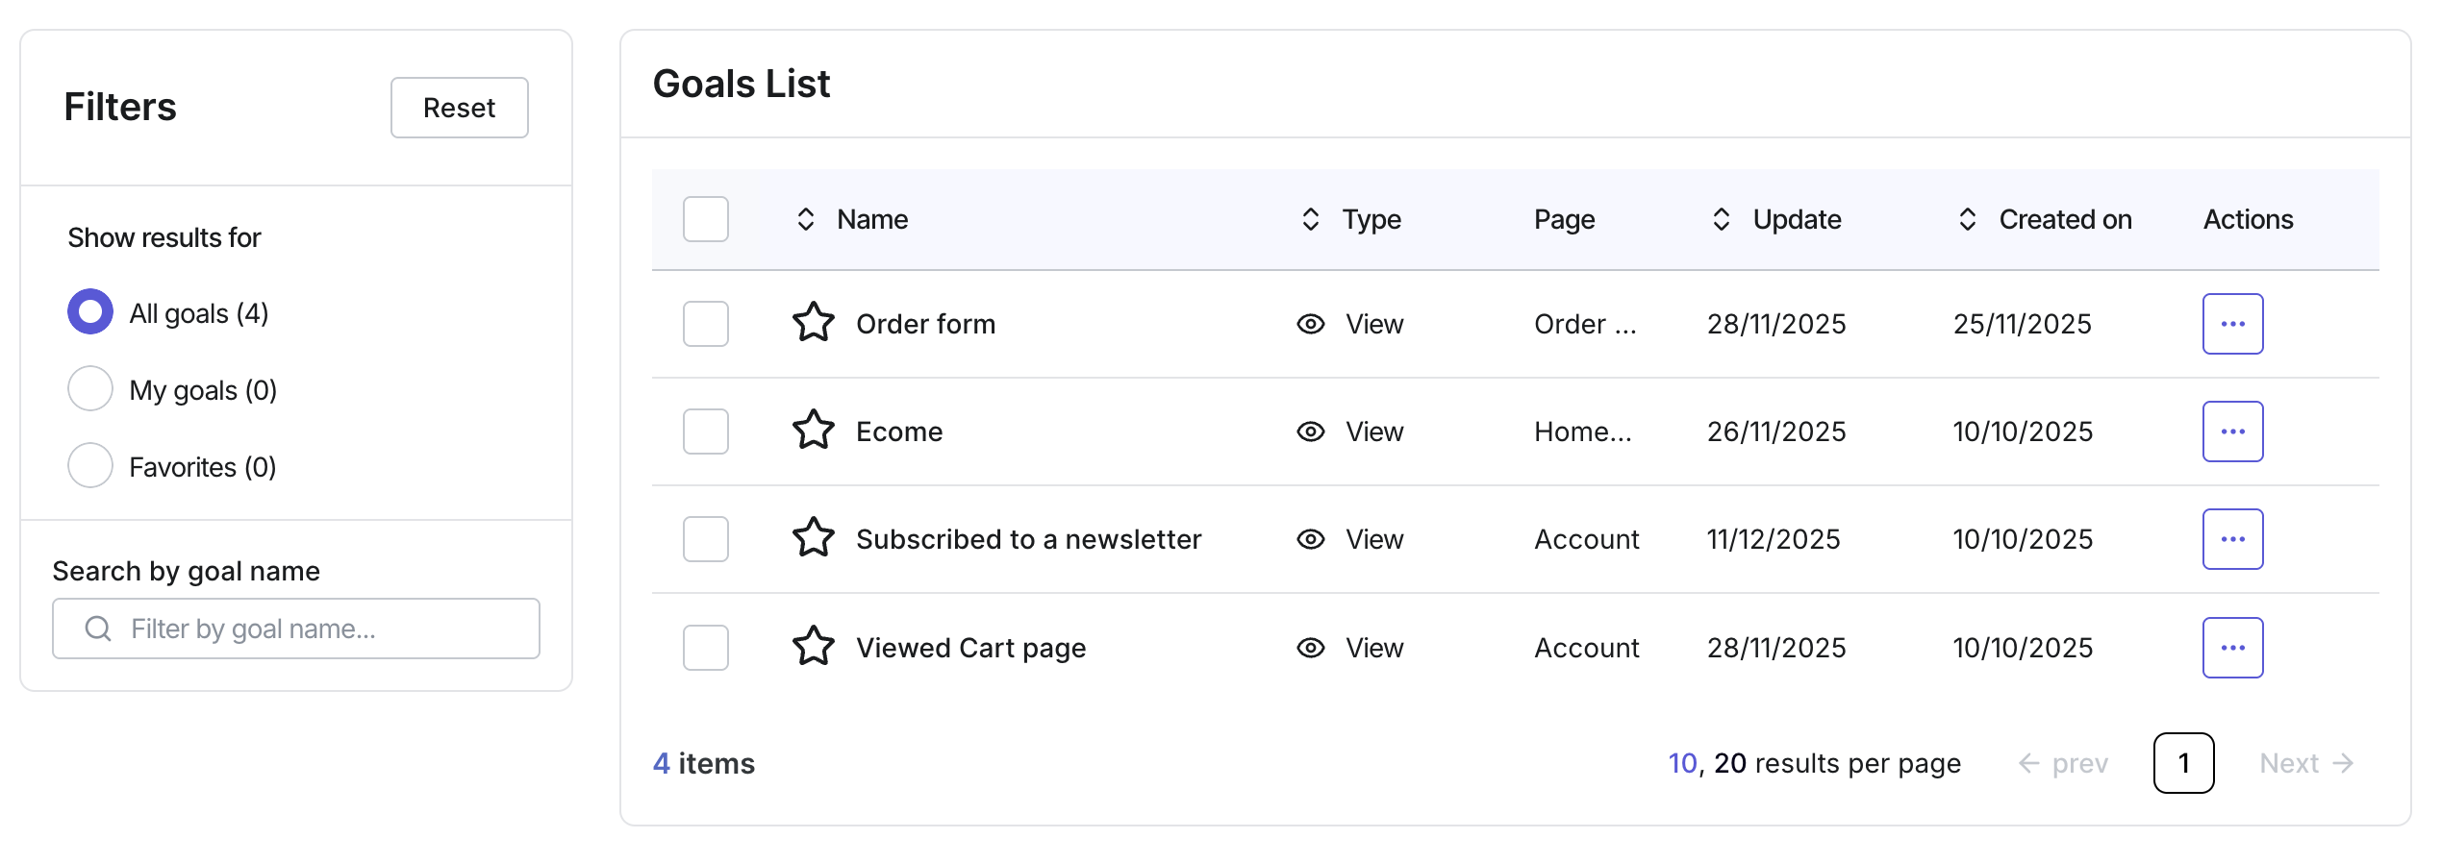The height and width of the screenshot is (863, 2441).
Task: Go to the Next page
Action: click(2306, 763)
